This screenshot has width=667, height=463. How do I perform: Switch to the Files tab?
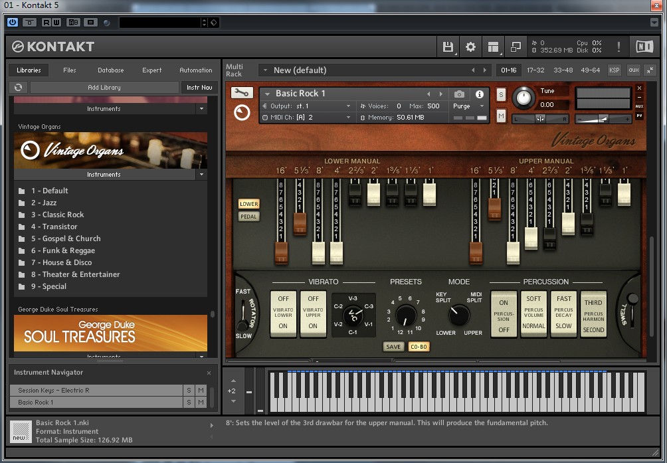tap(69, 70)
